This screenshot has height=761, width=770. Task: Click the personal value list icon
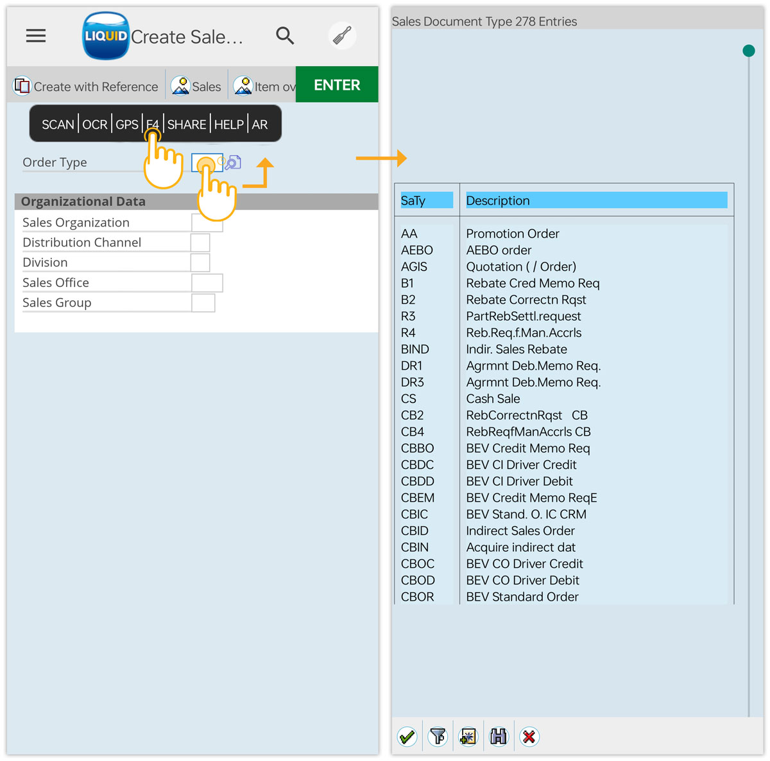pos(468,737)
